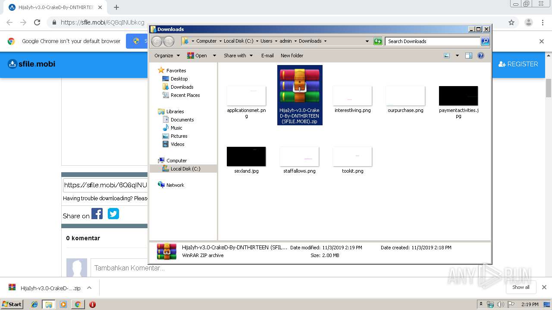552x310 pixels.
Task: Open downloaded zip item menu arrow
Action: click(89, 288)
